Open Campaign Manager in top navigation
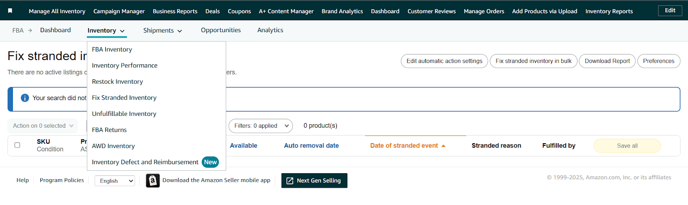688x205 pixels. 119,11
